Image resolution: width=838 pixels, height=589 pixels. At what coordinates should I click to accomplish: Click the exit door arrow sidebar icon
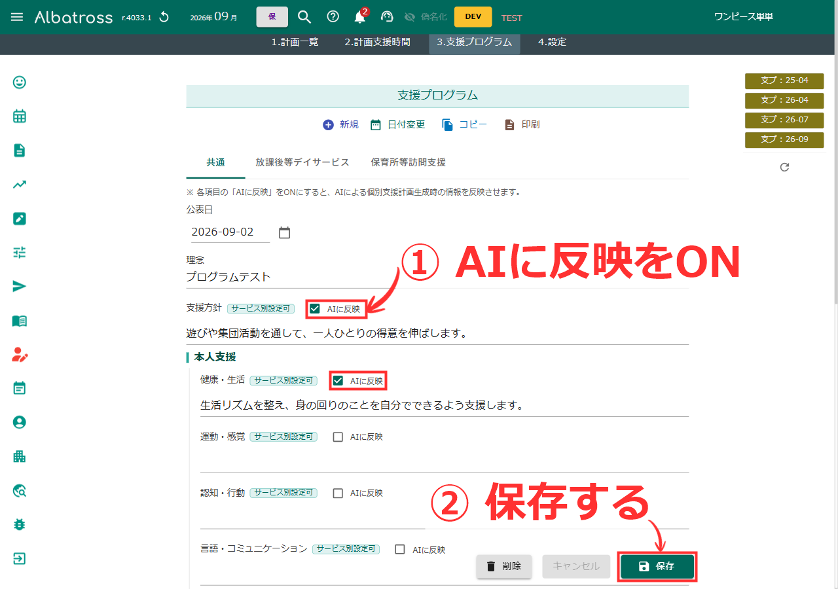(20, 559)
